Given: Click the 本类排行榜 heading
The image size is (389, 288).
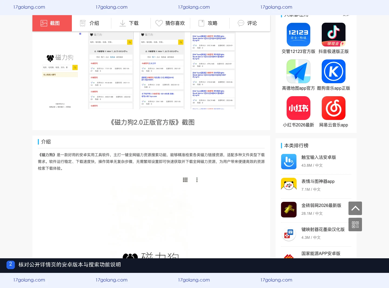Looking at the screenshot, I should pos(296,146).
